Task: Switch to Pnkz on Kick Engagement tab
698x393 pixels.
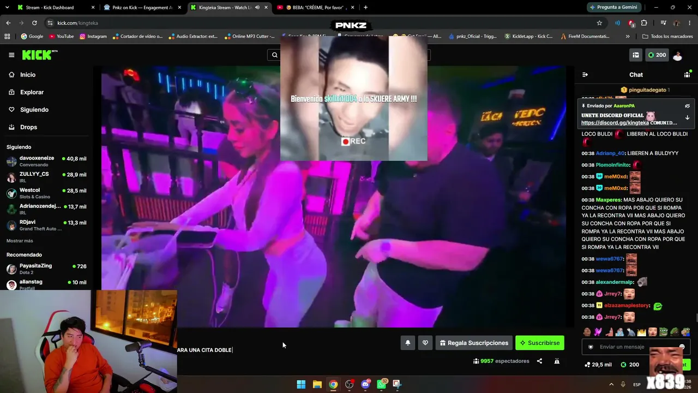Action: coord(143,8)
